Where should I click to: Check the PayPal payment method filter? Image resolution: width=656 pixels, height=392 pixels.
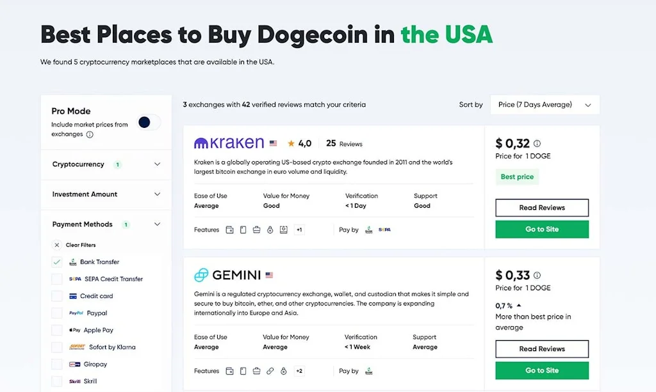[x=58, y=313]
